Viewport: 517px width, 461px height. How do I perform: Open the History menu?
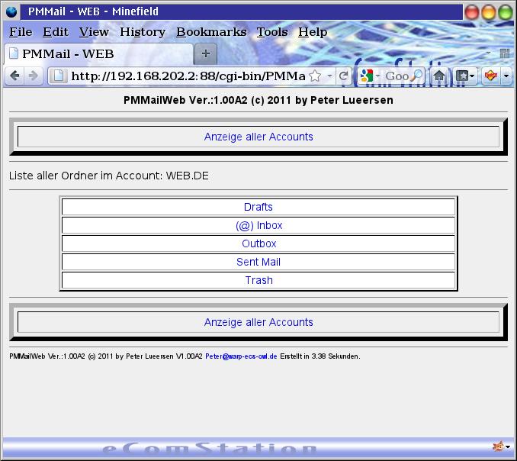(x=143, y=31)
